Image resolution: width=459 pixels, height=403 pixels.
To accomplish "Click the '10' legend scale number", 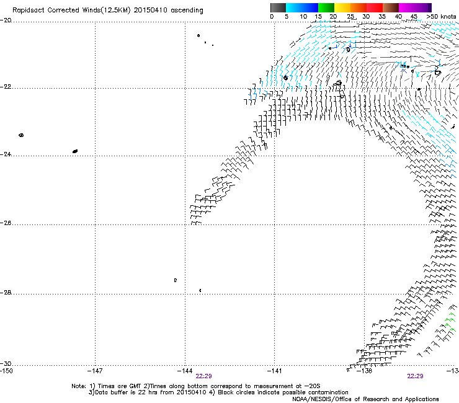I will 303,17.
